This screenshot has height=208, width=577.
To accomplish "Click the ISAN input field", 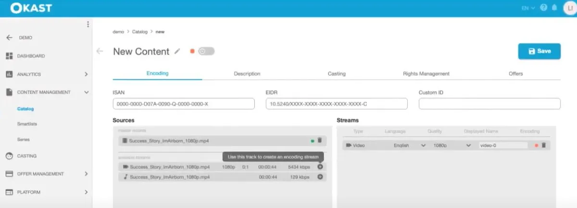I will click(184, 104).
